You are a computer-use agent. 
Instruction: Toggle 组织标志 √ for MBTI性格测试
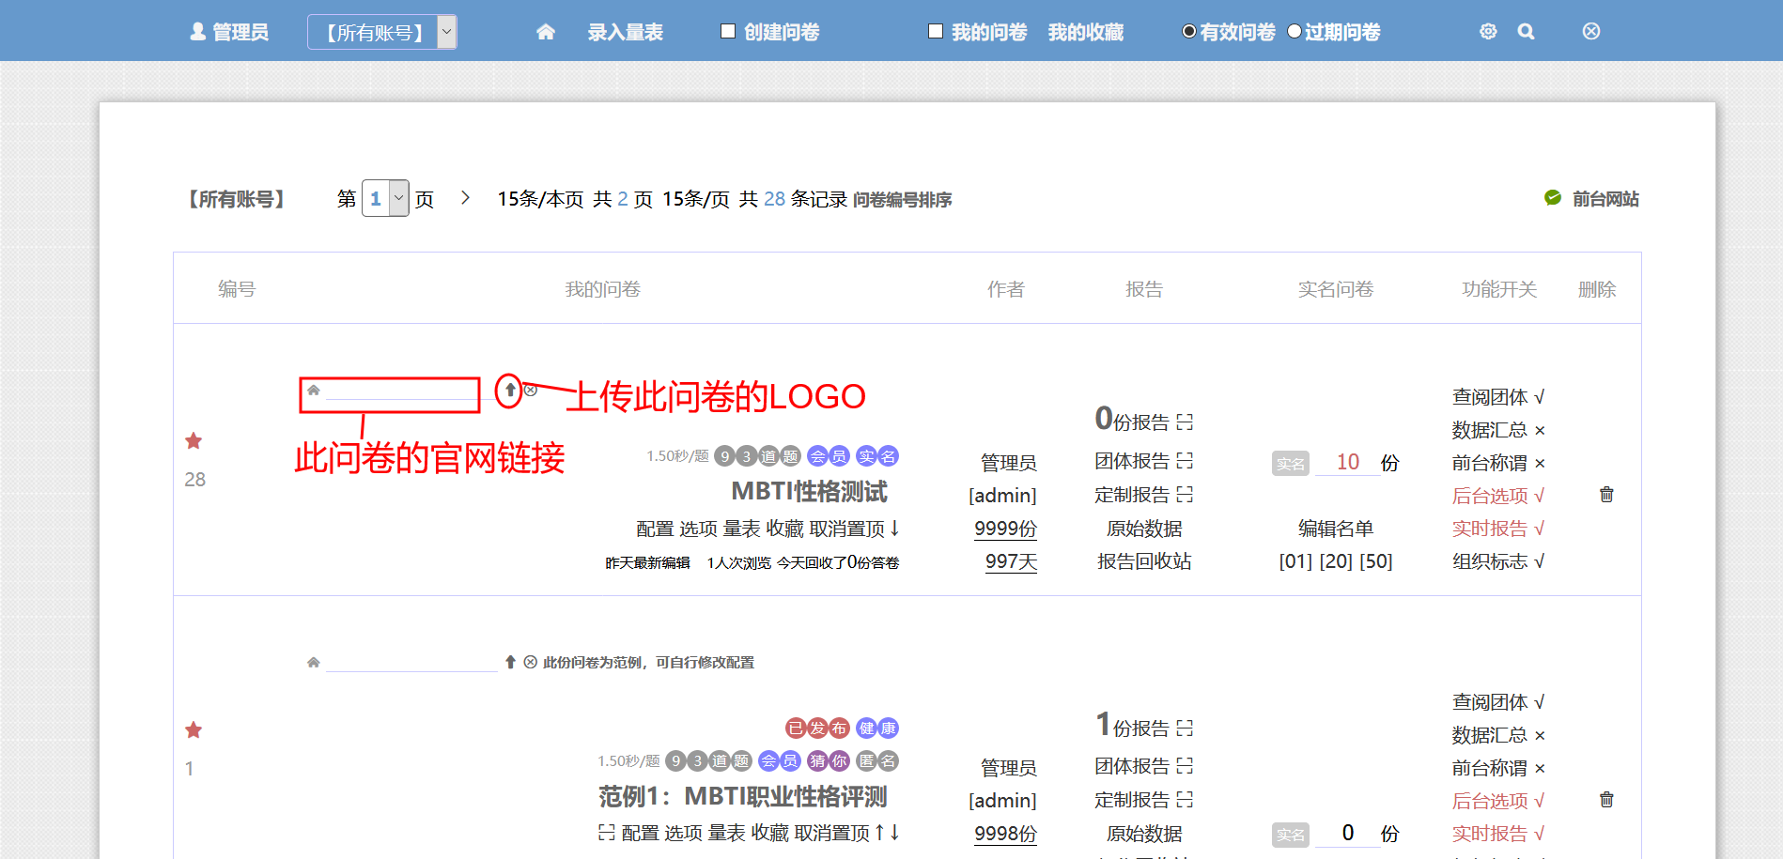pyautogui.click(x=1498, y=561)
